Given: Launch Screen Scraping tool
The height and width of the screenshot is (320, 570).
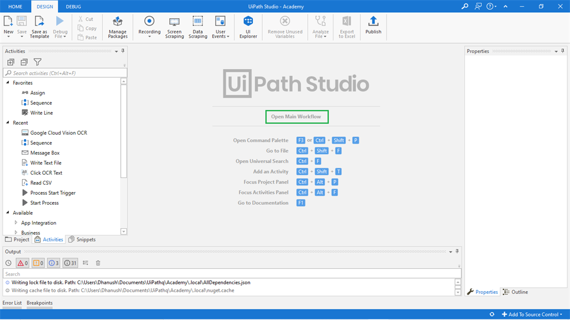Looking at the screenshot, I should (x=174, y=27).
